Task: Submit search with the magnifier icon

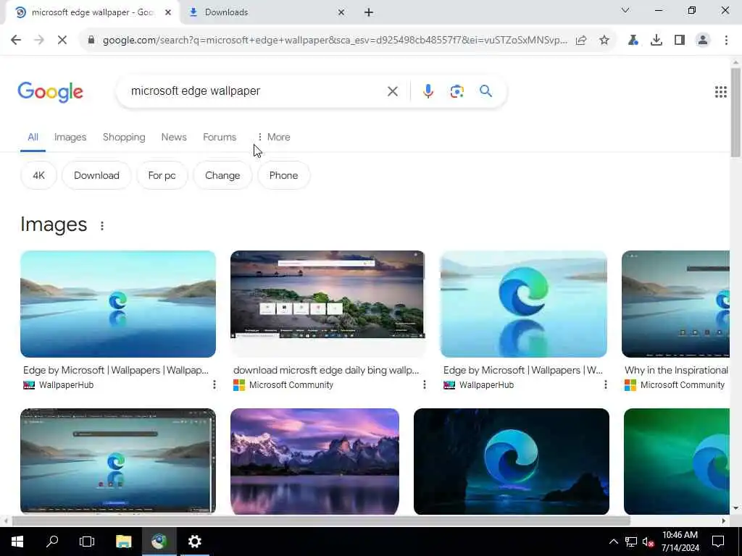Action: (485, 90)
